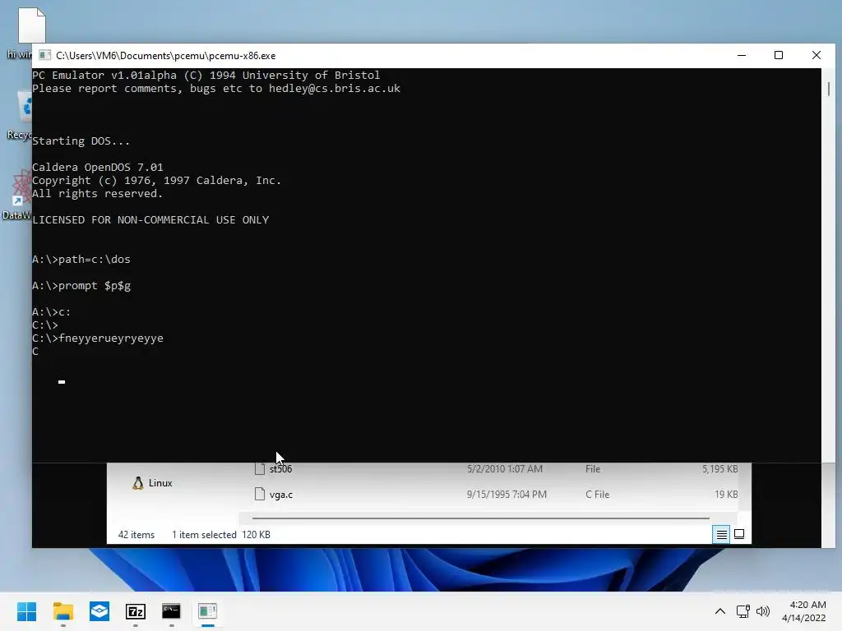
Task: Show hidden system tray icons
Action: [x=720, y=611]
